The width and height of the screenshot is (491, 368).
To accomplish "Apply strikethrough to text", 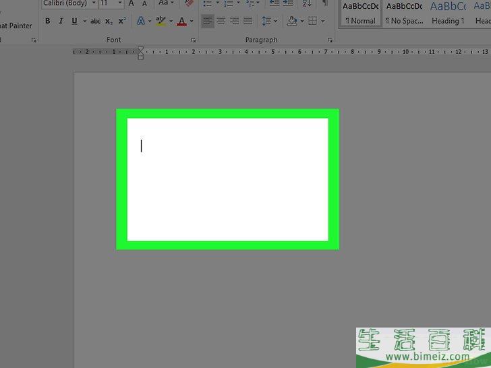I will (x=95, y=22).
